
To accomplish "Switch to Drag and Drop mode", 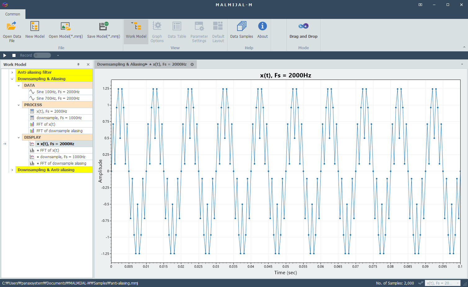I will [x=303, y=32].
